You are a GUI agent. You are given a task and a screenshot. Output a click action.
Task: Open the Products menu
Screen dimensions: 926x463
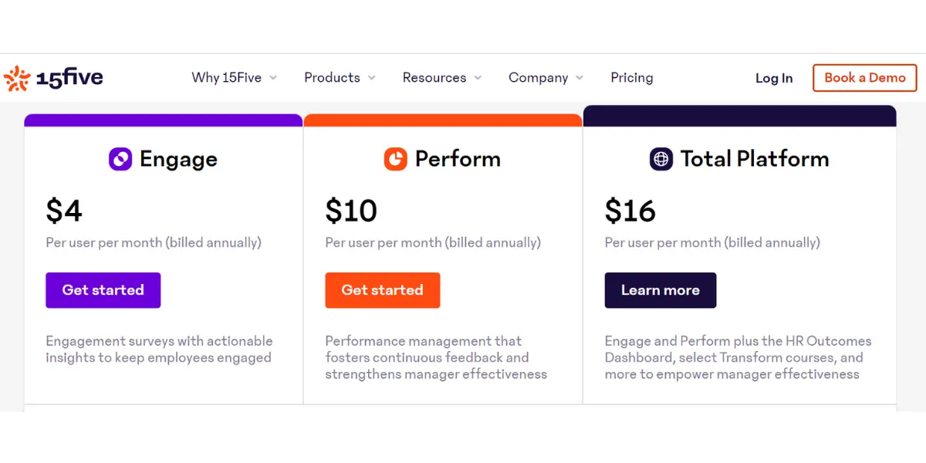coord(332,78)
